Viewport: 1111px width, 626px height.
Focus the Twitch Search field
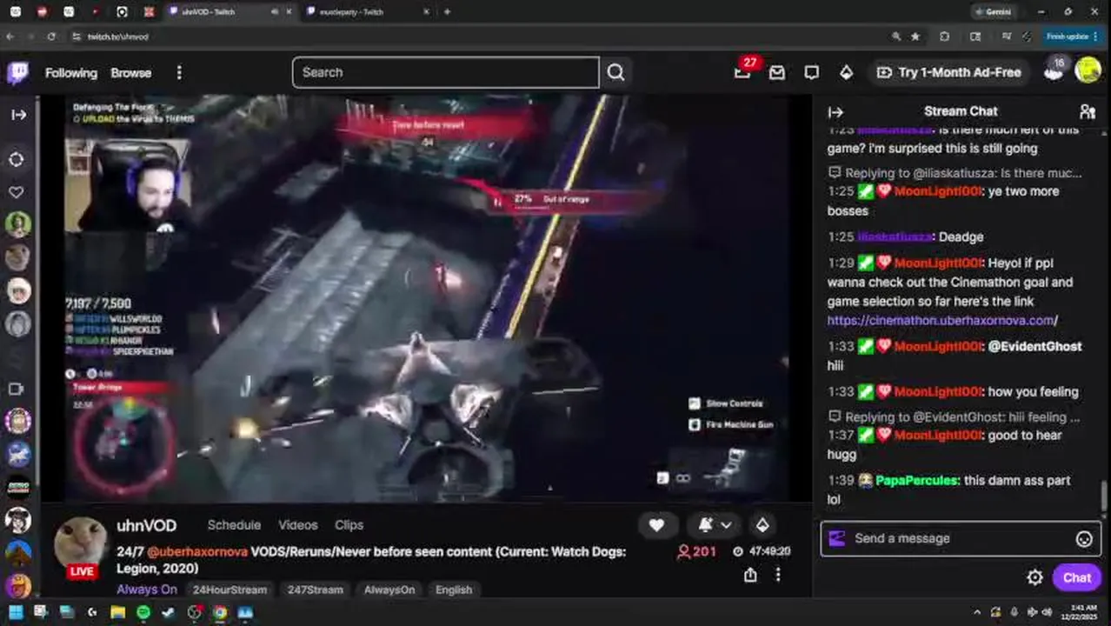(446, 72)
